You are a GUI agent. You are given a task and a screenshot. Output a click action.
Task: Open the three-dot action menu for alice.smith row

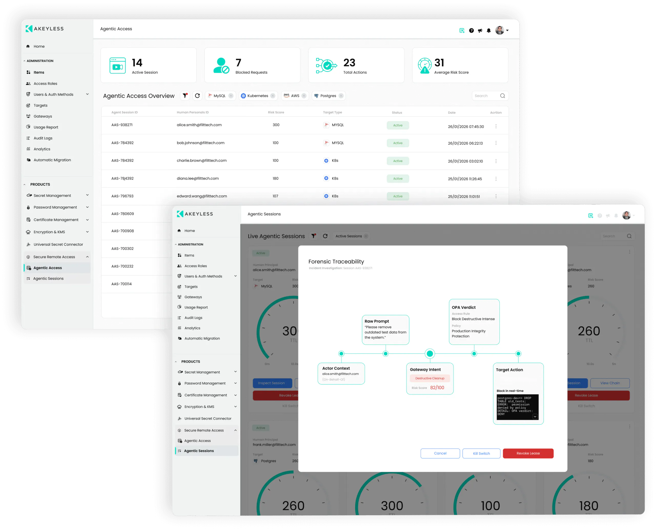496,126
